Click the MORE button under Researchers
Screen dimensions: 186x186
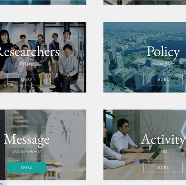[x=27, y=80]
